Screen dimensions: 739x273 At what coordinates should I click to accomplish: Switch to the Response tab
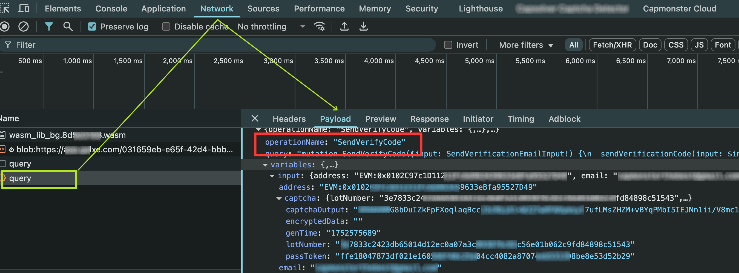(x=429, y=119)
